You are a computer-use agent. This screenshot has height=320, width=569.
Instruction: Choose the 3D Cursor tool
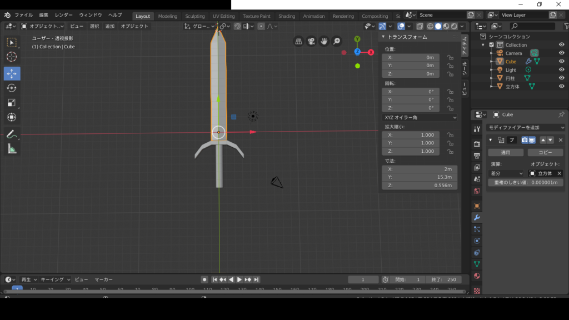(x=12, y=57)
